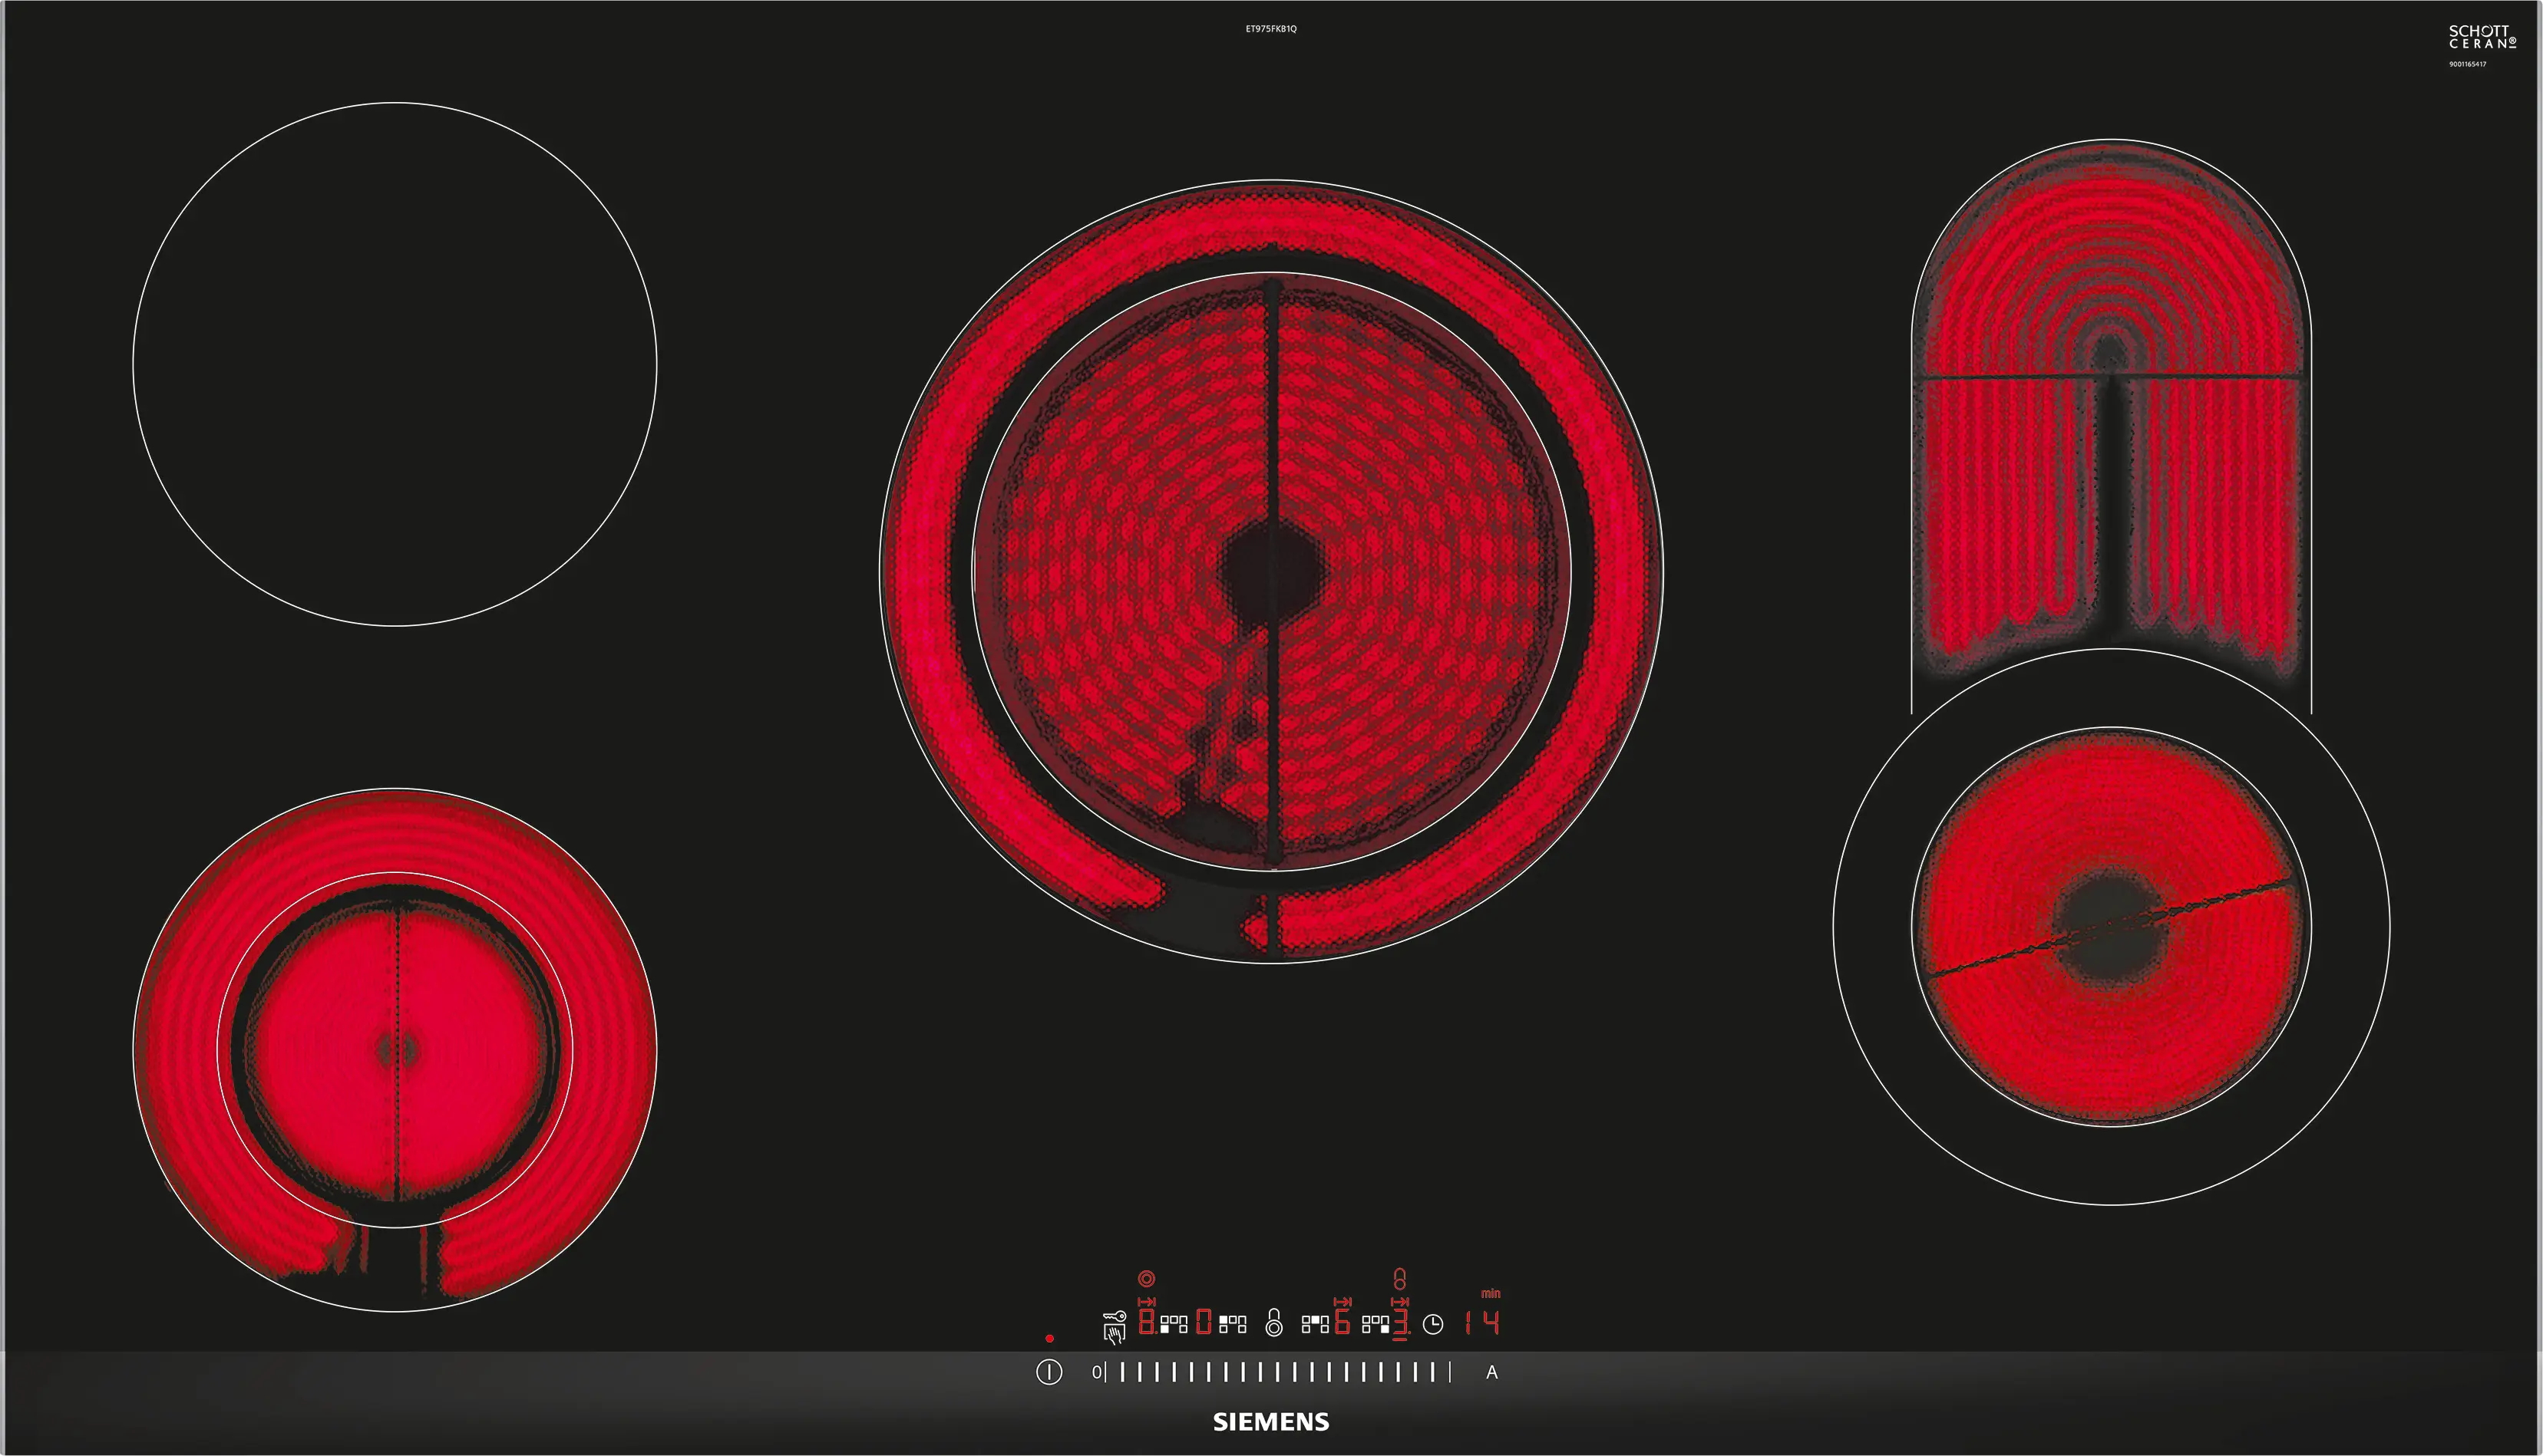Select the center hotplate selector squares

(x=1316, y=1324)
